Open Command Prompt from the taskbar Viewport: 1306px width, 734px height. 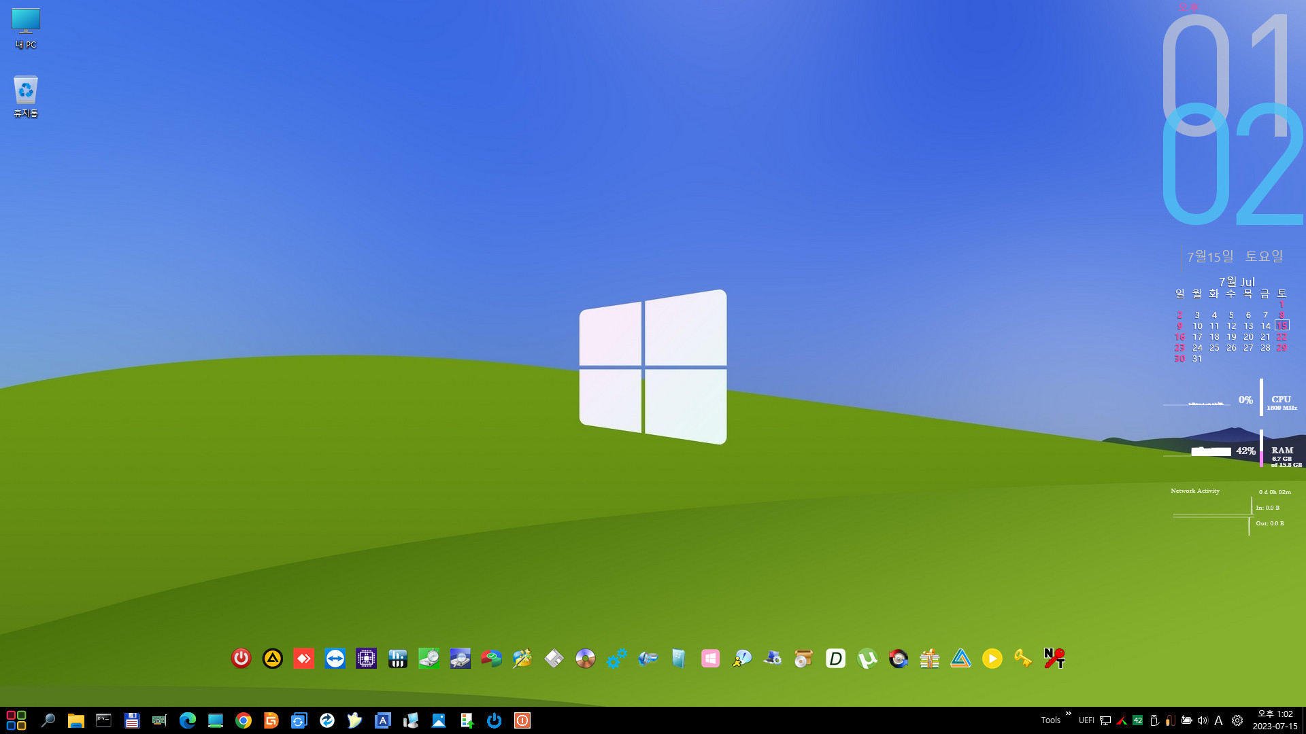tap(103, 720)
